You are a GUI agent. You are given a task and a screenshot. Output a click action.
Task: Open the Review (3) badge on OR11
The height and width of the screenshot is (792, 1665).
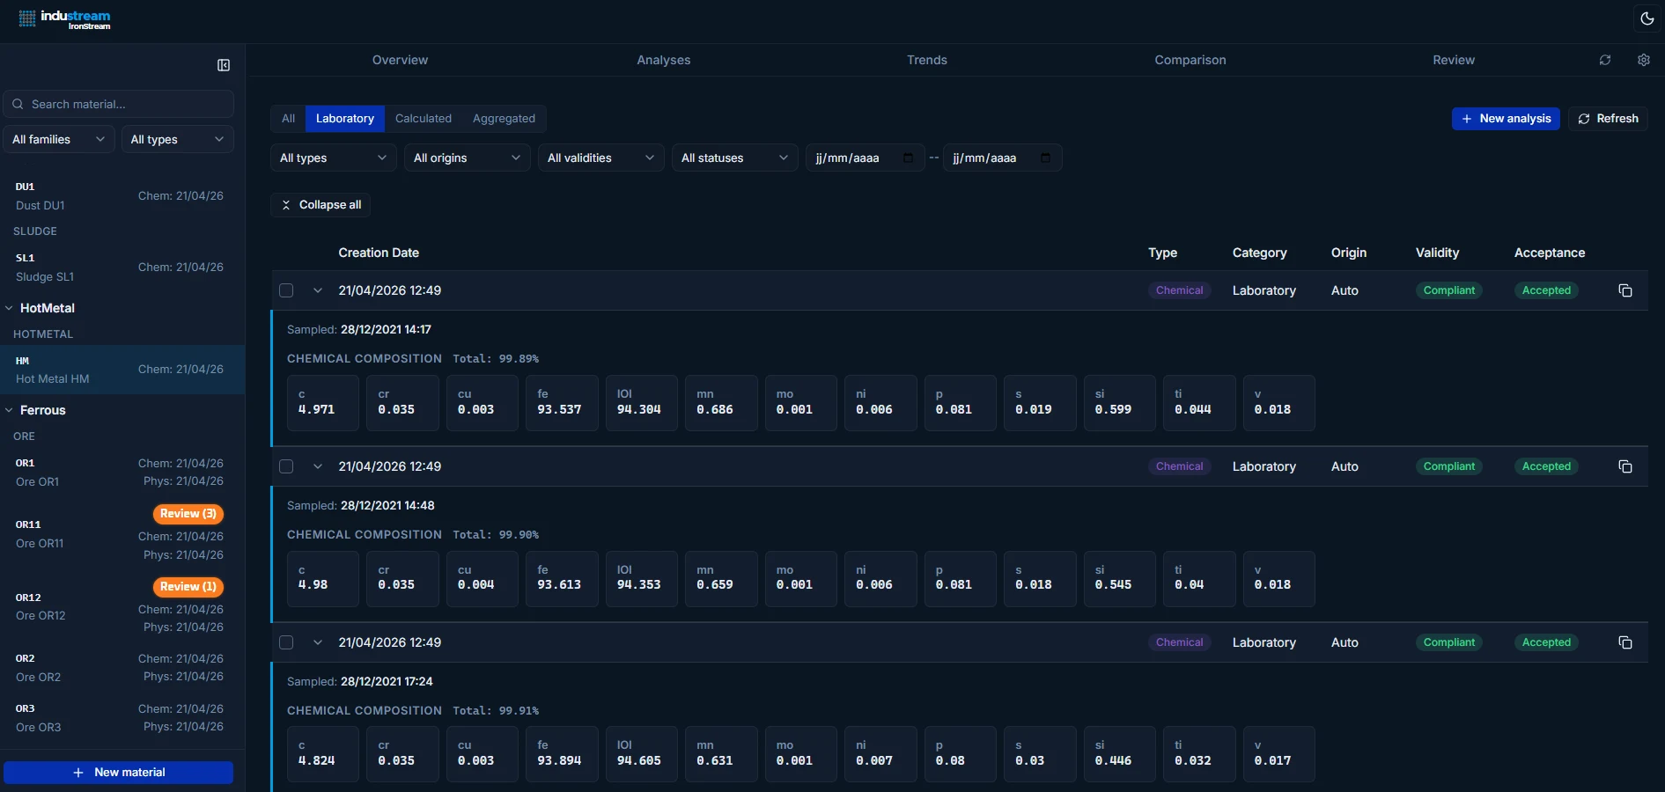pyautogui.click(x=188, y=514)
